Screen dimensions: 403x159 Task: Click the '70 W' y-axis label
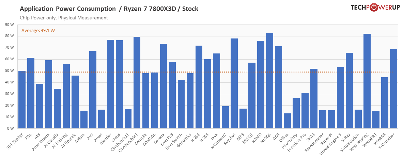coord(9,48)
